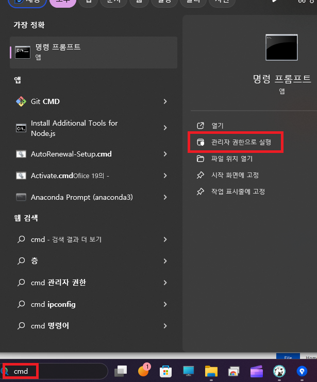
Task: Choose the Activate.cmd Office 19 result
Action: pyautogui.click(x=93, y=176)
